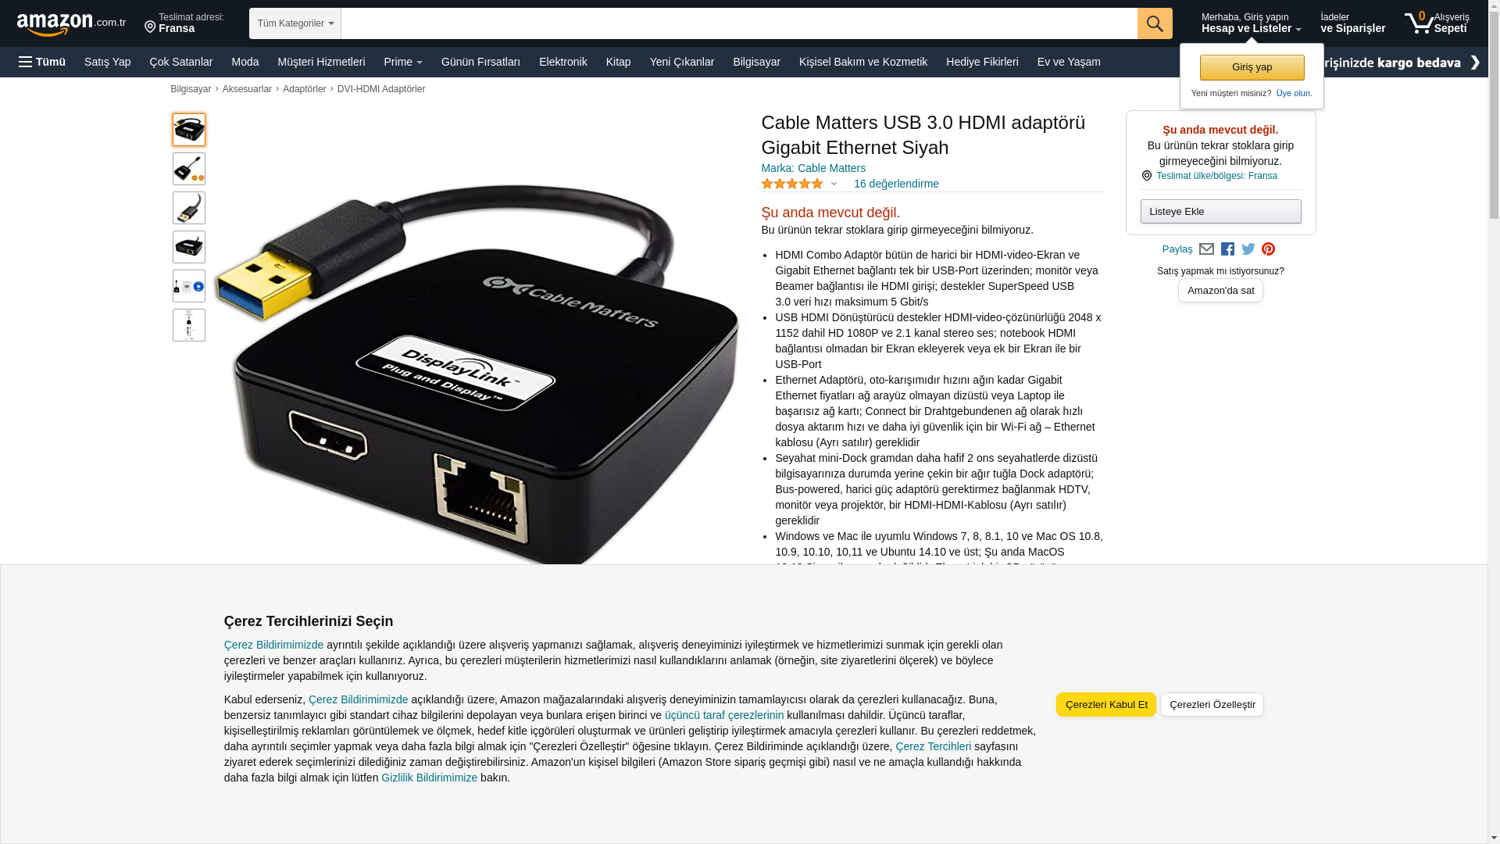Select the second product thumbnail image
The image size is (1500, 844).
pyautogui.click(x=189, y=169)
